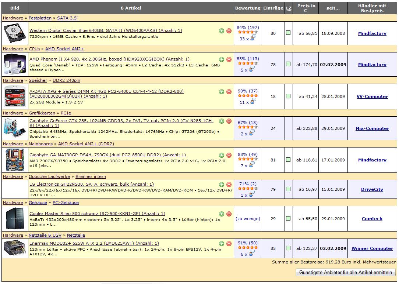This screenshot has width=399, height=284.
Task: Click plus icon for Enermax MODU82+ 625W
Action: [x=221, y=244]
